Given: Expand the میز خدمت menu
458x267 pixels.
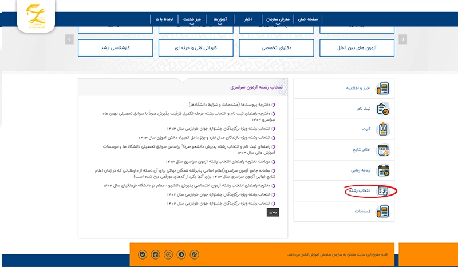Looking at the screenshot, I should click(x=192, y=19).
